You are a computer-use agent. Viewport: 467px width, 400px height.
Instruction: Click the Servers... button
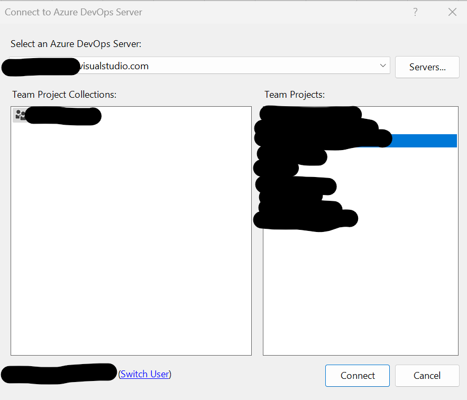(427, 67)
